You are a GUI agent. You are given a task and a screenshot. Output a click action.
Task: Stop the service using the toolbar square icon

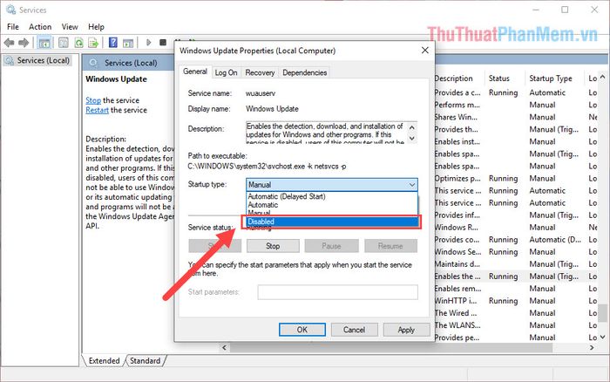(163, 43)
